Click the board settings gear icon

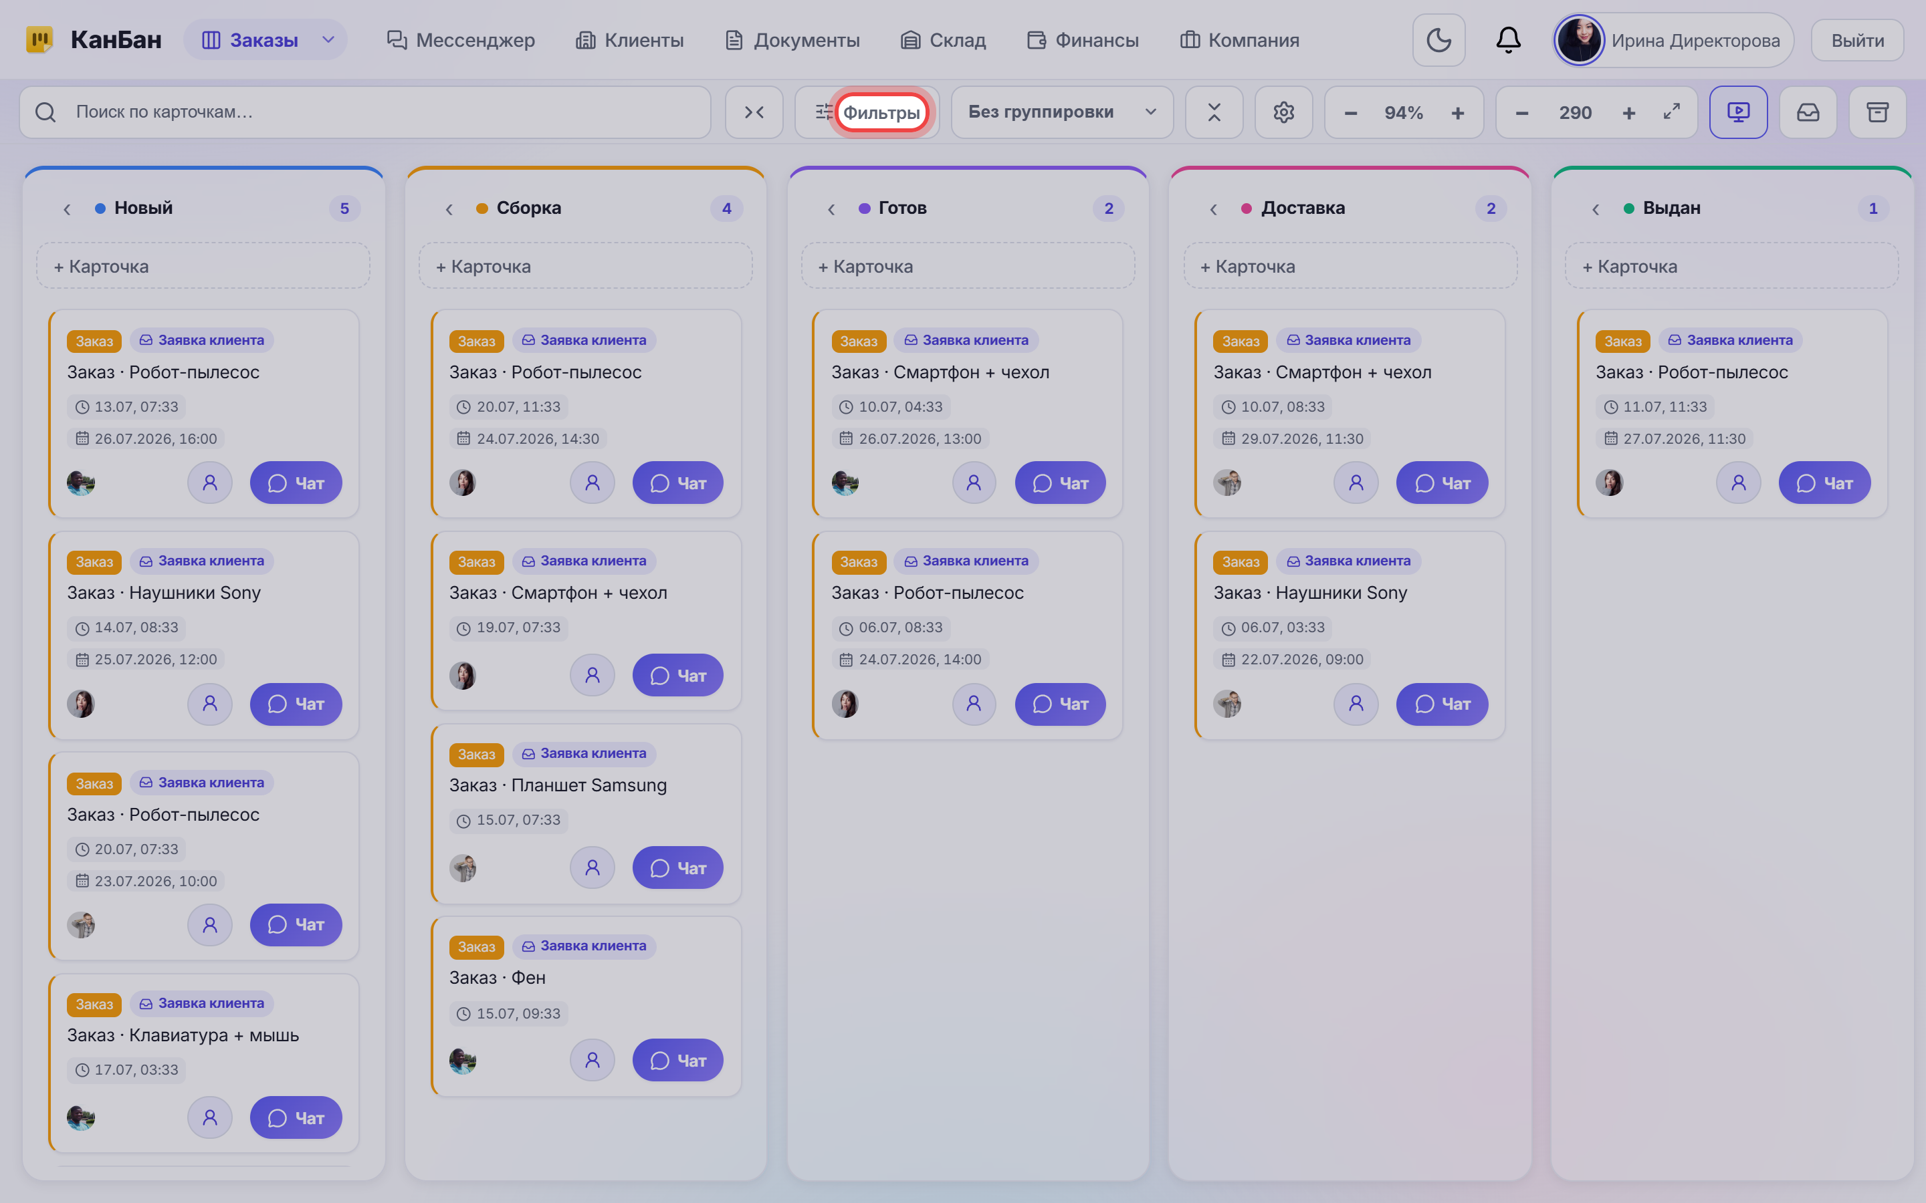pos(1283,112)
